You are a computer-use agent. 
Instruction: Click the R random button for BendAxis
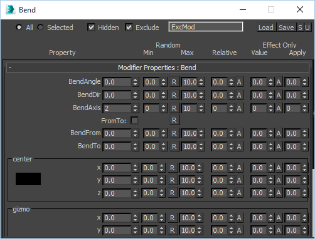pyautogui.click(x=174, y=108)
